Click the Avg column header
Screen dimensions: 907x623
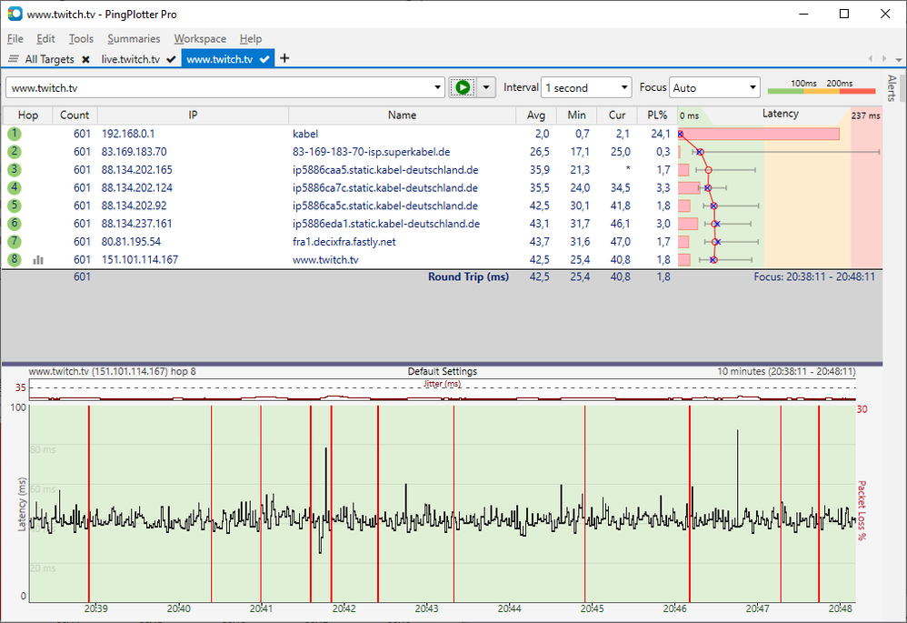pos(536,116)
